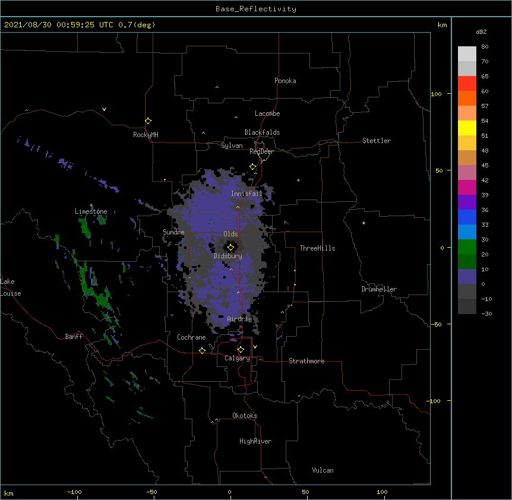This screenshot has height=500, width=512.
Task: Select the Didsbury city label
Action: [x=228, y=256]
